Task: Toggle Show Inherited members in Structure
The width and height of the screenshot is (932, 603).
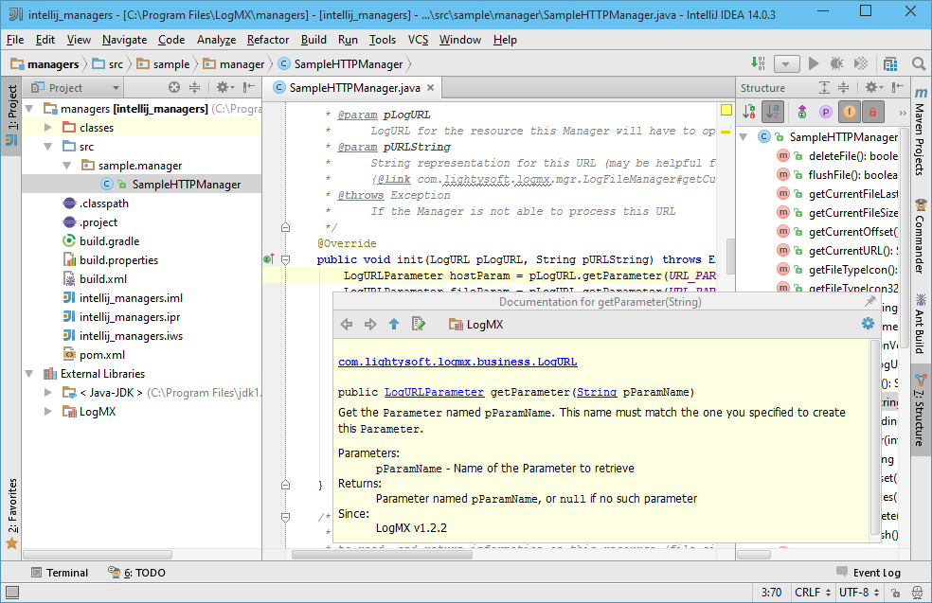Action: tap(802, 111)
